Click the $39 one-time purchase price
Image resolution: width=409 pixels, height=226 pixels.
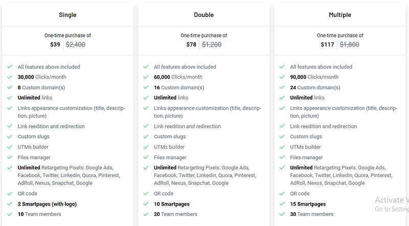[x=55, y=45]
